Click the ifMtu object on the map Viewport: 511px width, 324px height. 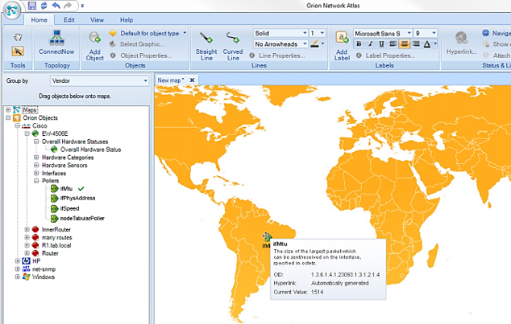point(267,237)
